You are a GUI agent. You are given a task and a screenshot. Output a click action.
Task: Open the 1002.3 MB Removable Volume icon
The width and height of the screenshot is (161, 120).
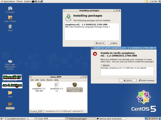(10, 65)
